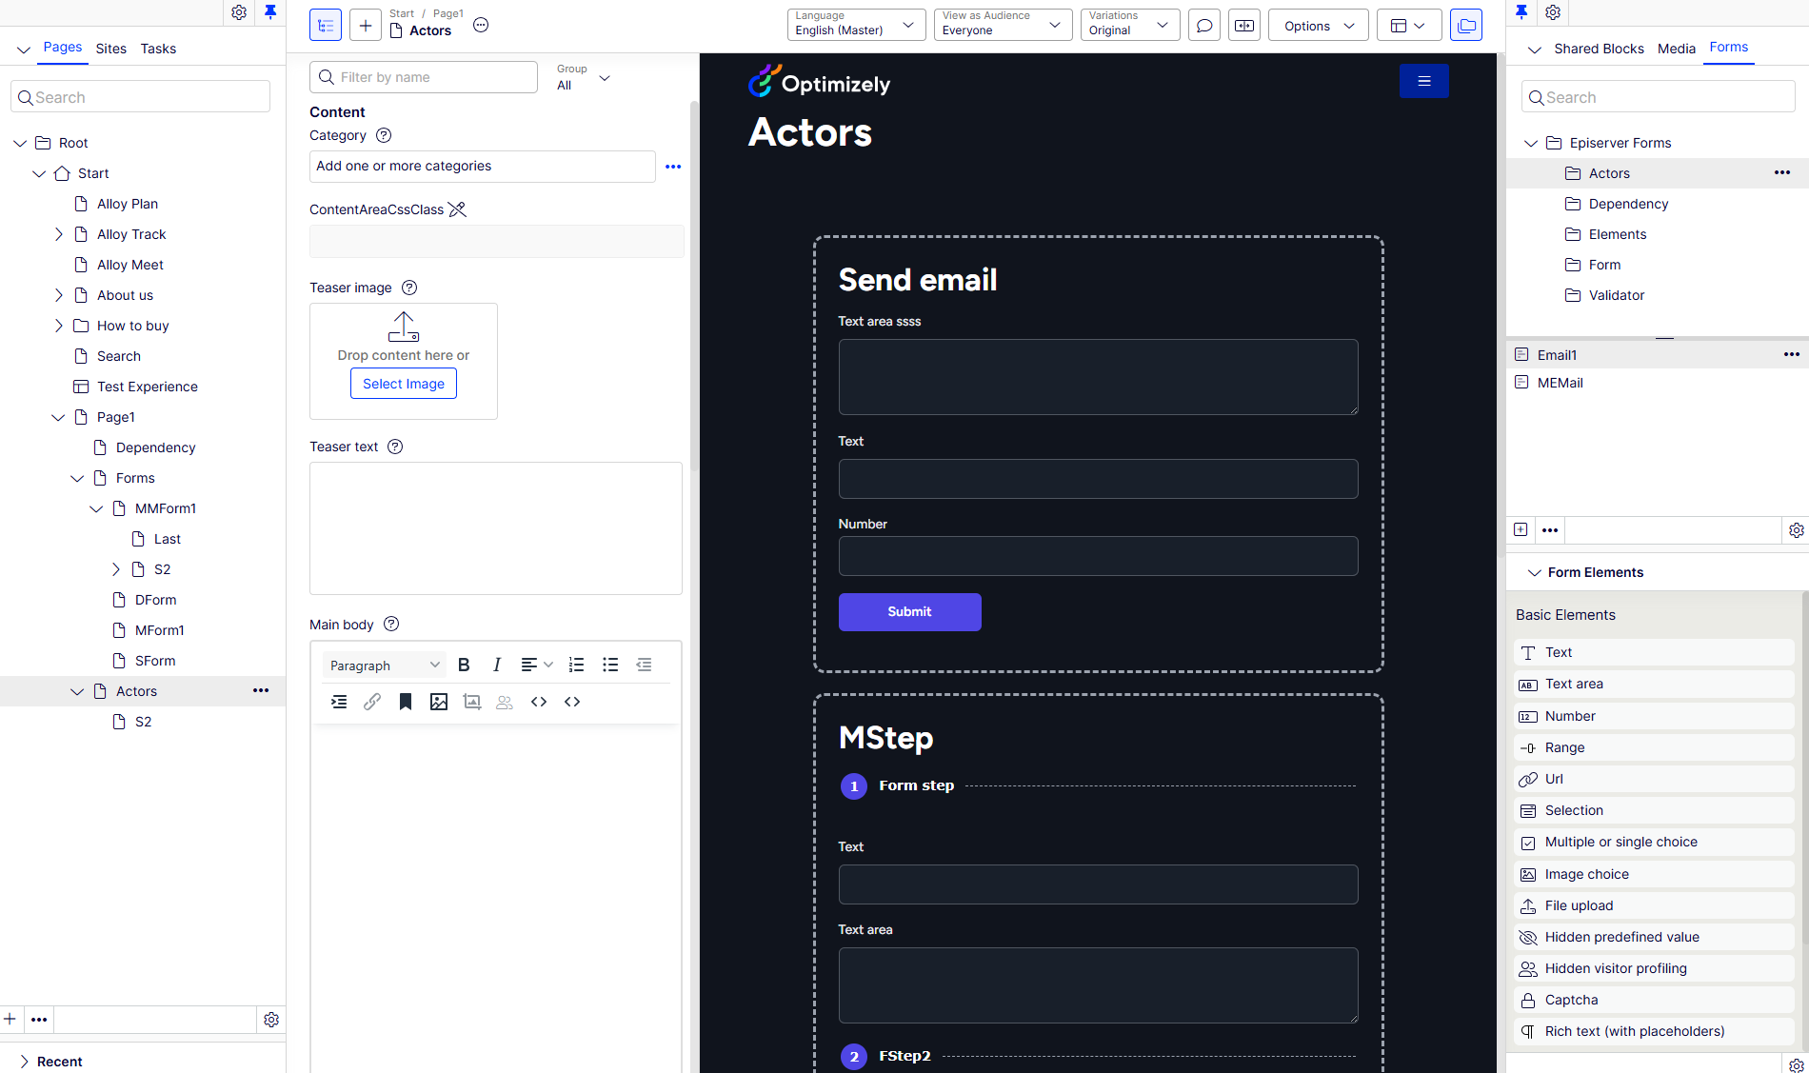Click the image editor icon
This screenshot has width=1809, height=1073.
tap(472, 702)
